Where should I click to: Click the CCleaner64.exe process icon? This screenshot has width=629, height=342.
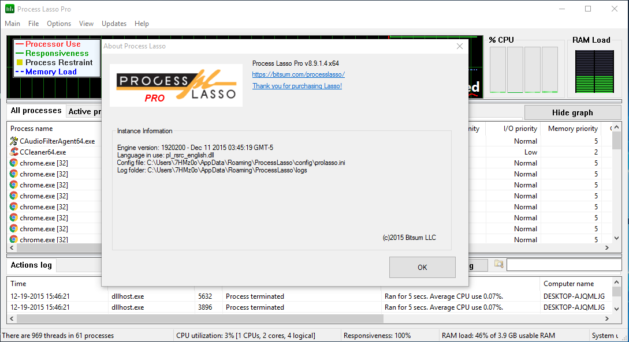click(x=14, y=152)
